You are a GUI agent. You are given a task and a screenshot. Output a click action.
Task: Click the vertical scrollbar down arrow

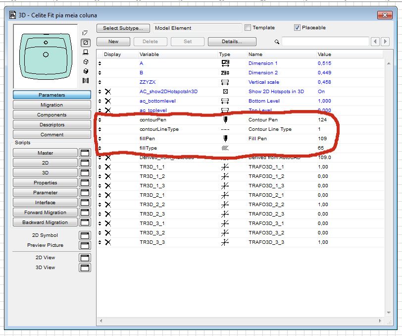[389, 312]
